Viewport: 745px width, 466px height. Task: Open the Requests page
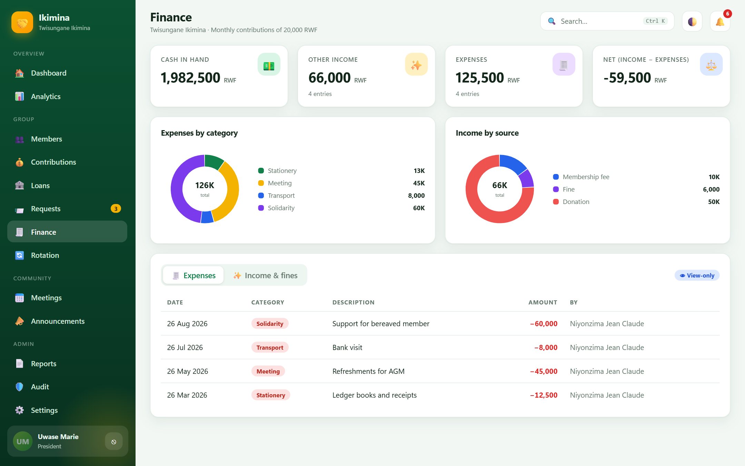point(67,208)
